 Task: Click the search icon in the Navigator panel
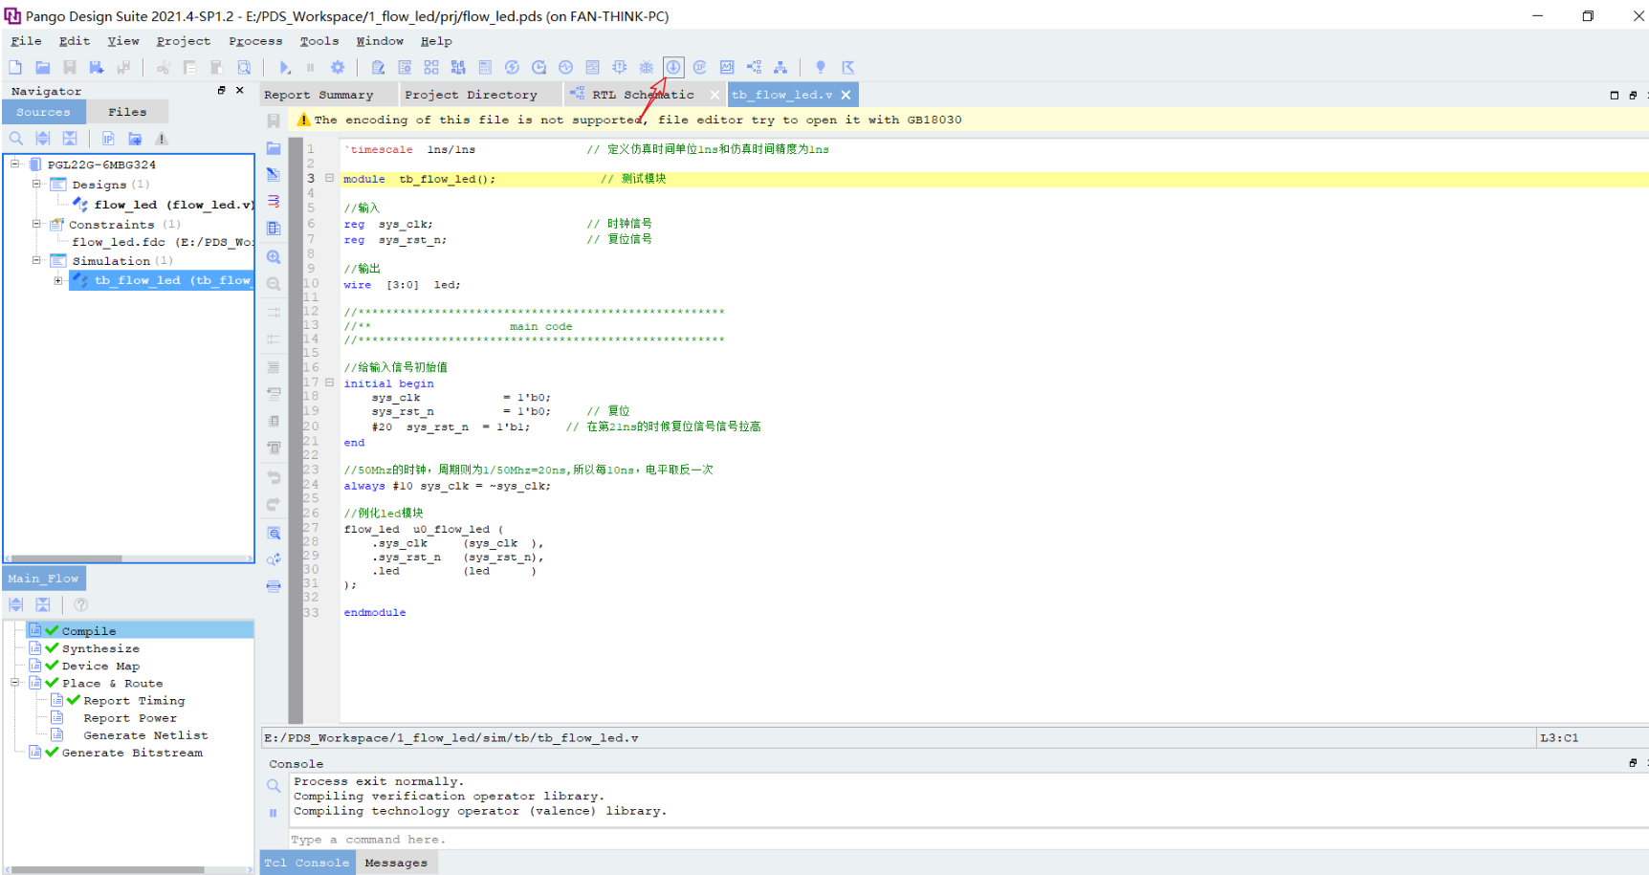point(16,139)
